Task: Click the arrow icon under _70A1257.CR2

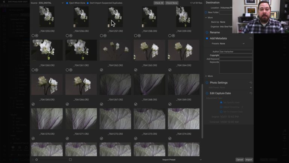Action: 105,36
